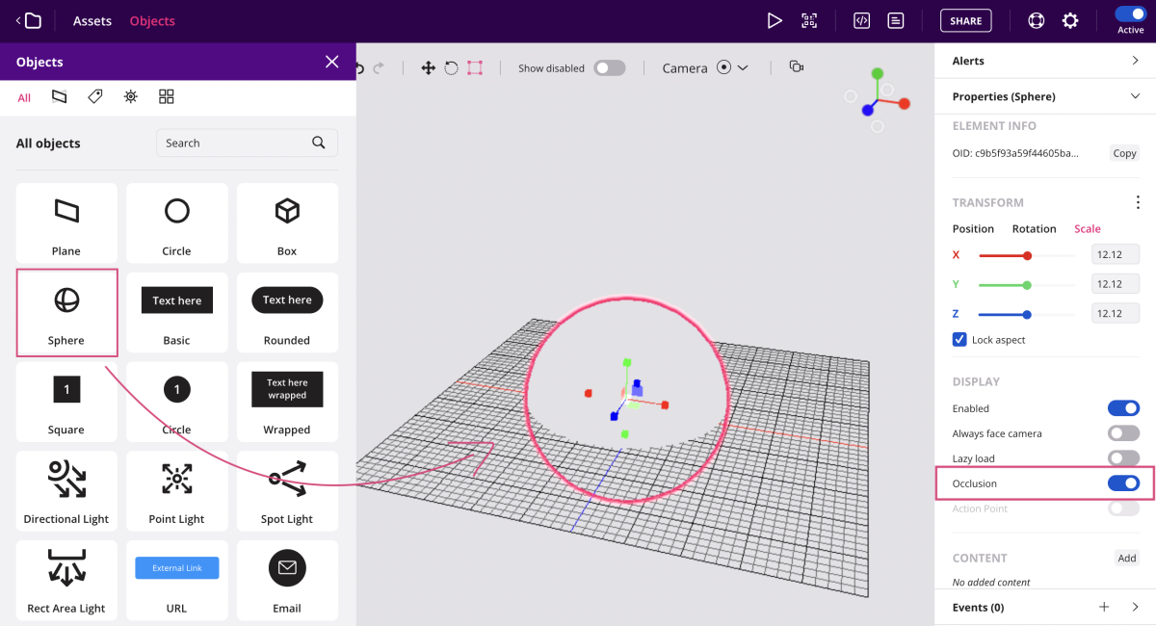1156x626 pixels.
Task: Select the Move transform tool
Action: pos(428,67)
